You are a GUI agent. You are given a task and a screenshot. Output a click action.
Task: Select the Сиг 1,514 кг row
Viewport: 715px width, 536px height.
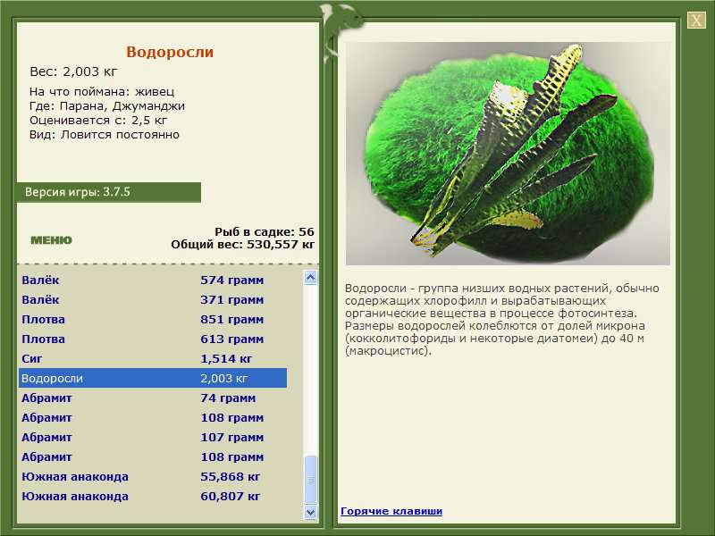[x=153, y=358]
